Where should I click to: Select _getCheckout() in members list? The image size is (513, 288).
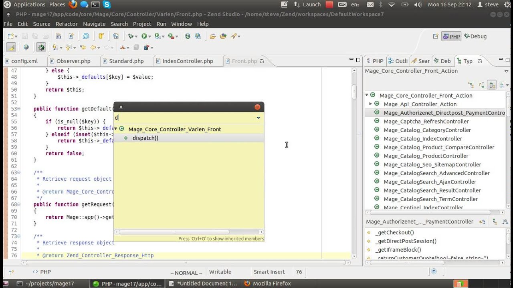[x=395, y=232]
